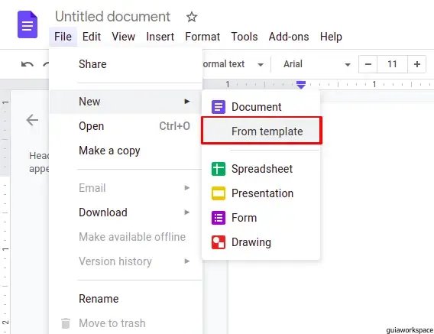This screenshot has width=434, height=334.
Task: Click the font size field showing 11
Action: (392, 64)
